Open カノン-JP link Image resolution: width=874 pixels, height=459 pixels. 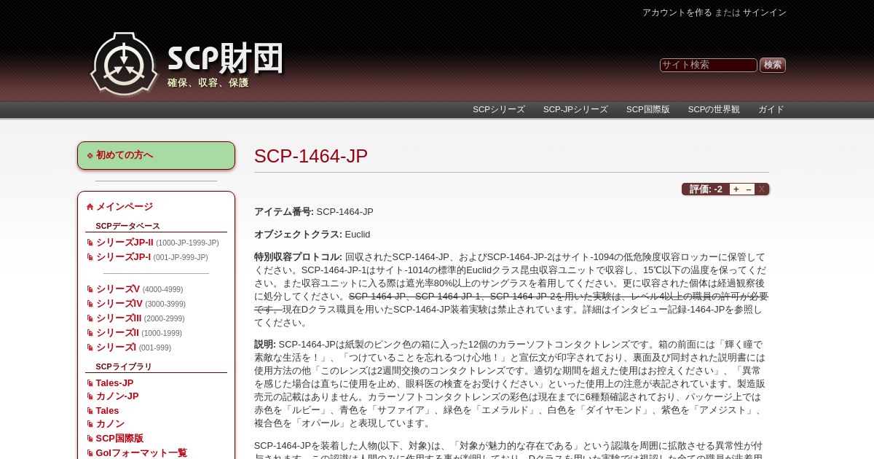tap(117, 396)
